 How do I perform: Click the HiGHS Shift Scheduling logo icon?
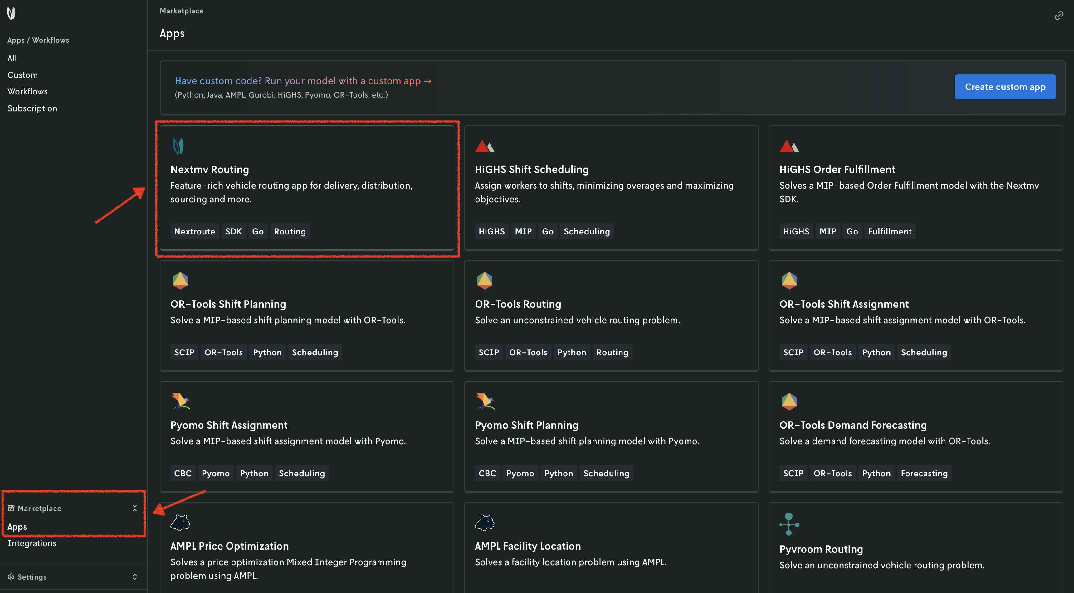[485, 146]
